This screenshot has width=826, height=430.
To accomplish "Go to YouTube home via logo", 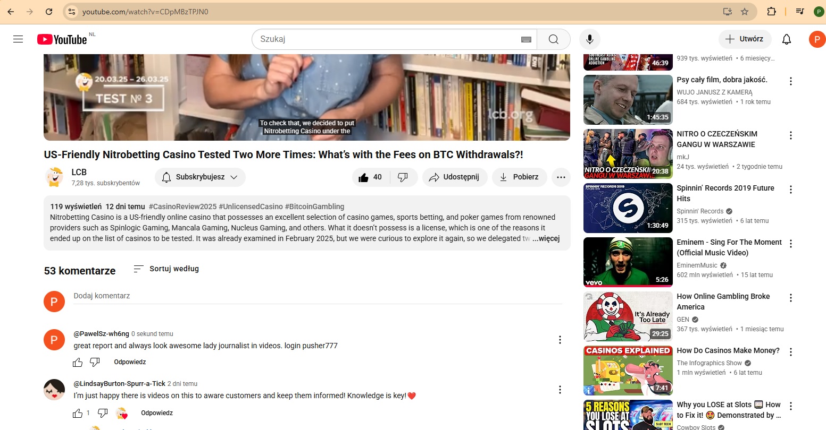I will pos(62,39).
